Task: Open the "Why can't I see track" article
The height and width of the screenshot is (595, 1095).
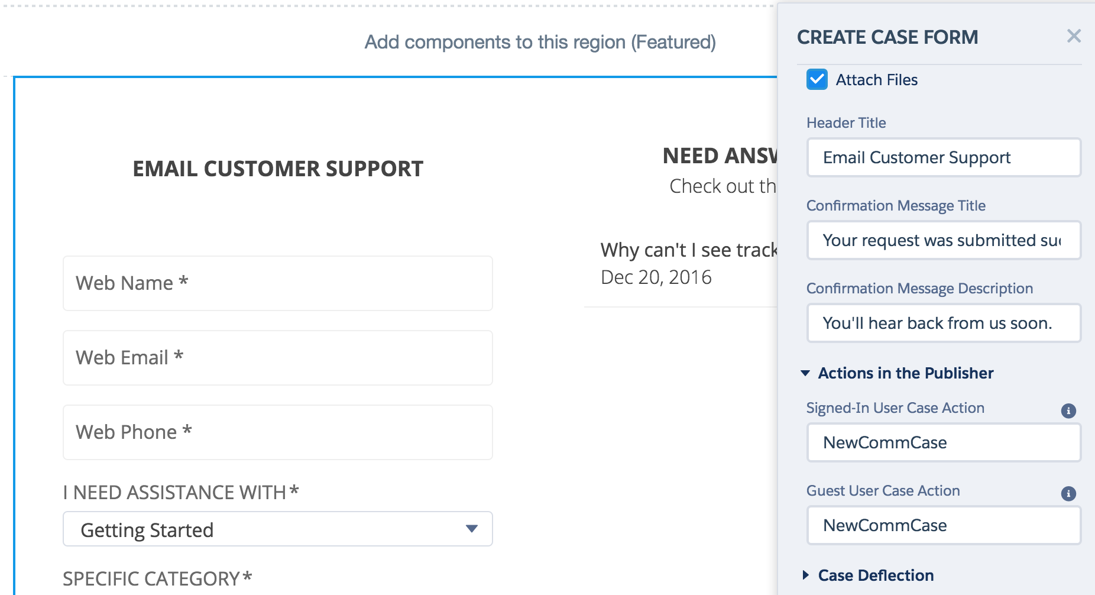Action: pyautogui.click(x=688, y=250)
